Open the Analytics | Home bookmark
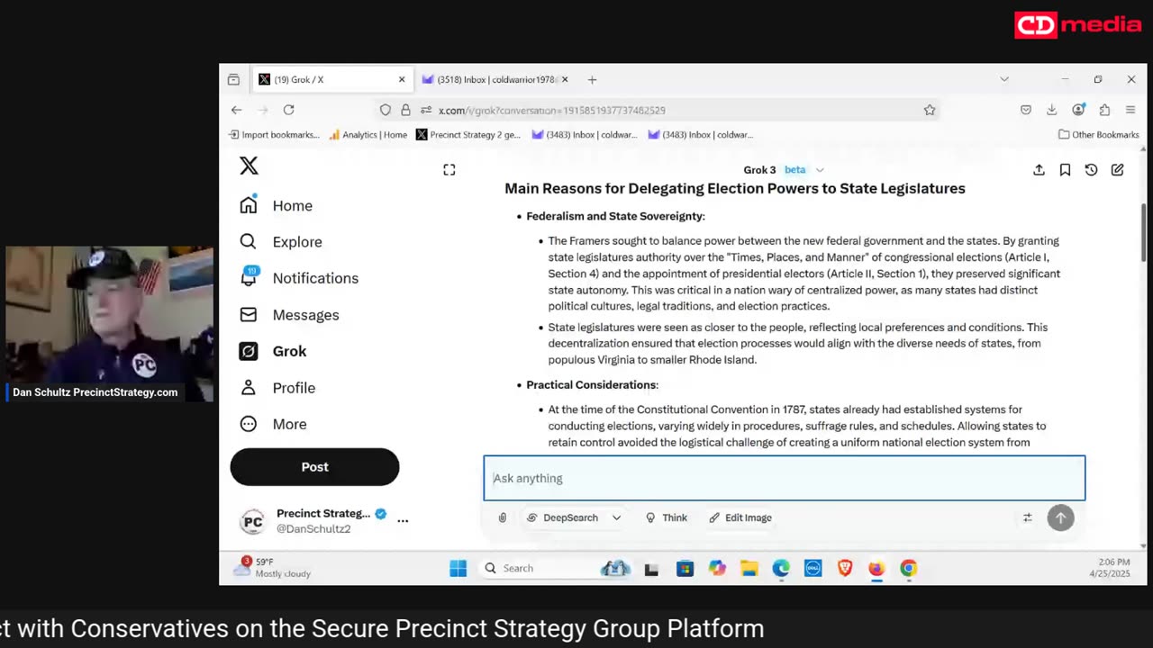Image resolution: width=1153 pixels, height=648 pixels. coord(368,135)
